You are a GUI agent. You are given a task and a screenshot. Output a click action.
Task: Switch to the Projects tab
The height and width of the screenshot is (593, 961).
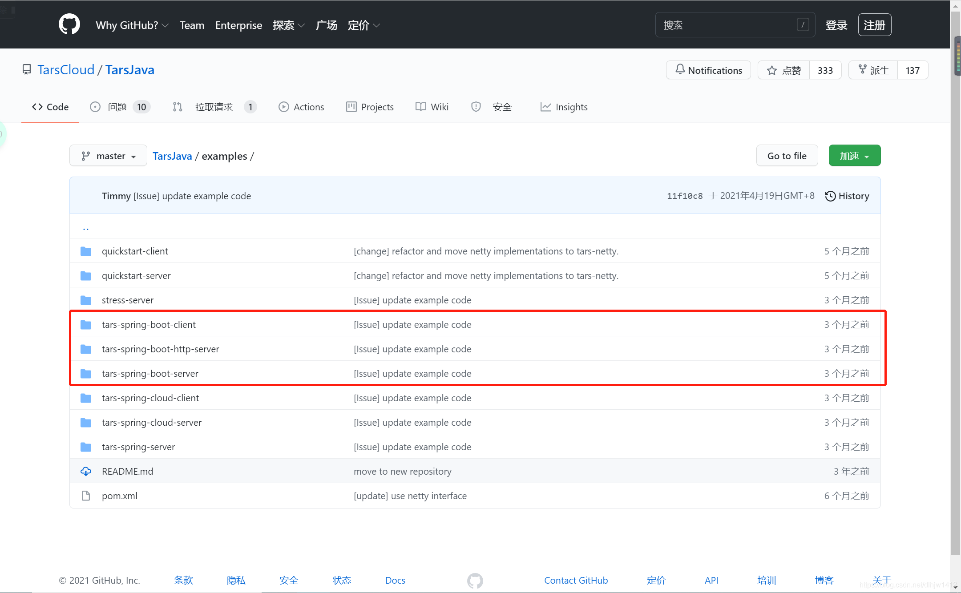370,107
